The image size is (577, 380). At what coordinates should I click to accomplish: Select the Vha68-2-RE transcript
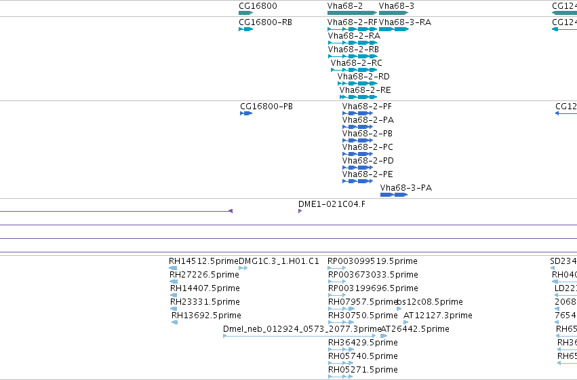[359, 97]
